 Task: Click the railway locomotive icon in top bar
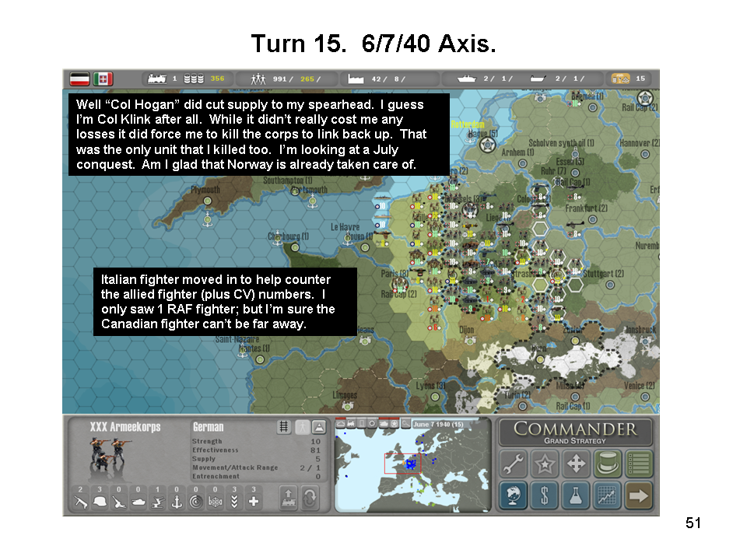[156, 79]
